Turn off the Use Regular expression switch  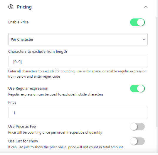[x=137, y=88]
